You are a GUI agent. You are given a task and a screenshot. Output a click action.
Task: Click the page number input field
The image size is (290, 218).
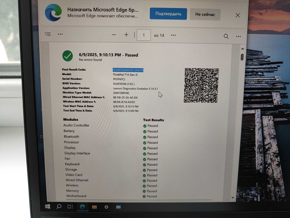coord(144,35)
